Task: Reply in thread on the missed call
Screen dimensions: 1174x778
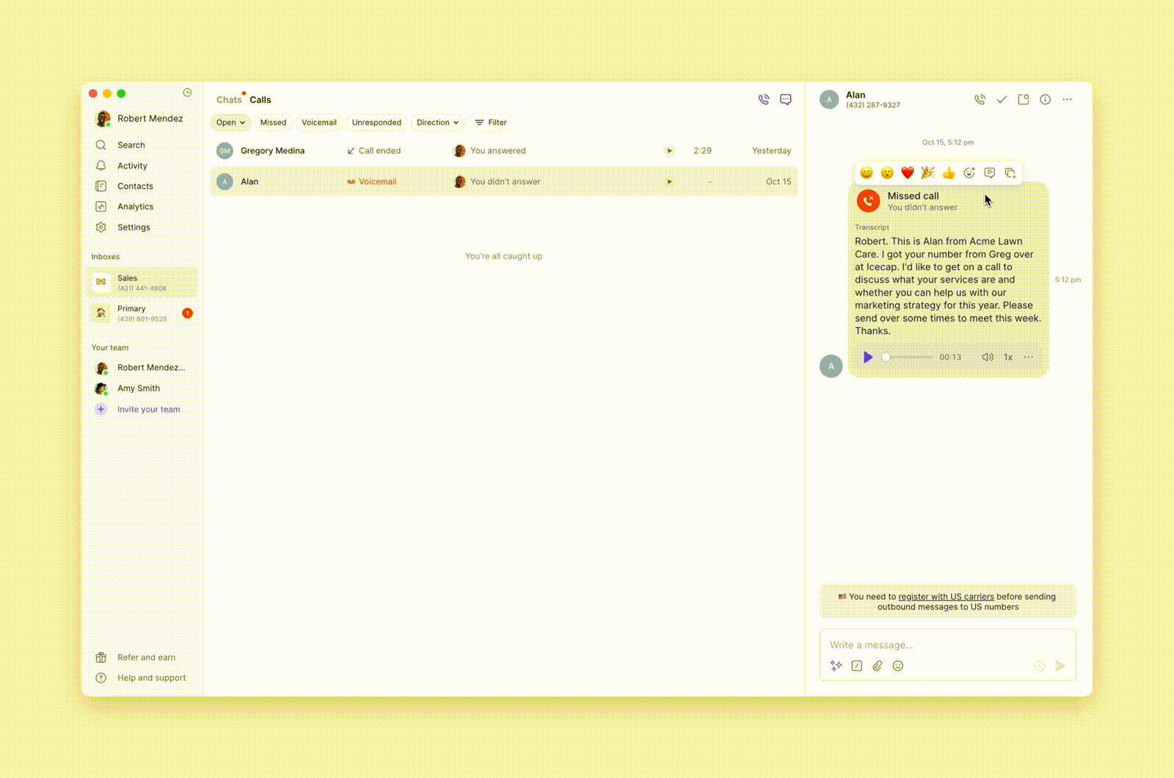Action: [990, 172]
